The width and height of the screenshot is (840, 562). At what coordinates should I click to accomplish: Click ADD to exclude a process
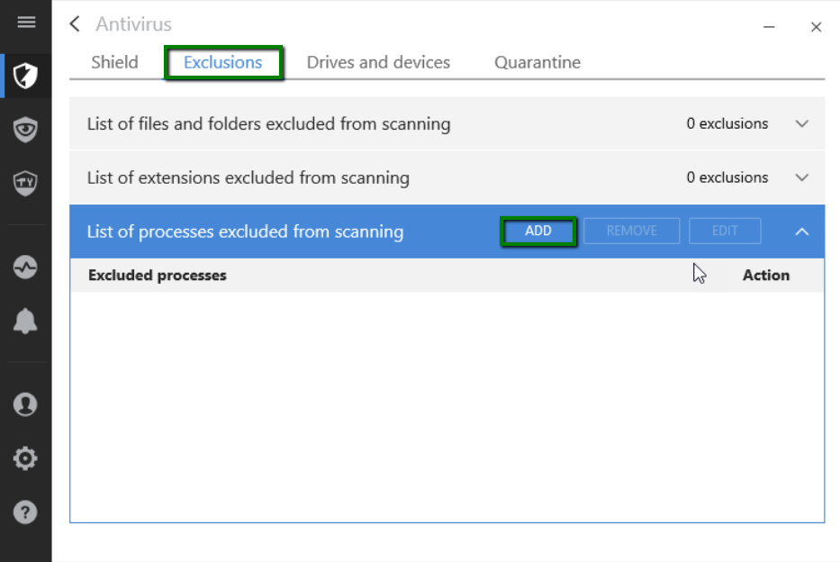(538, 231)
